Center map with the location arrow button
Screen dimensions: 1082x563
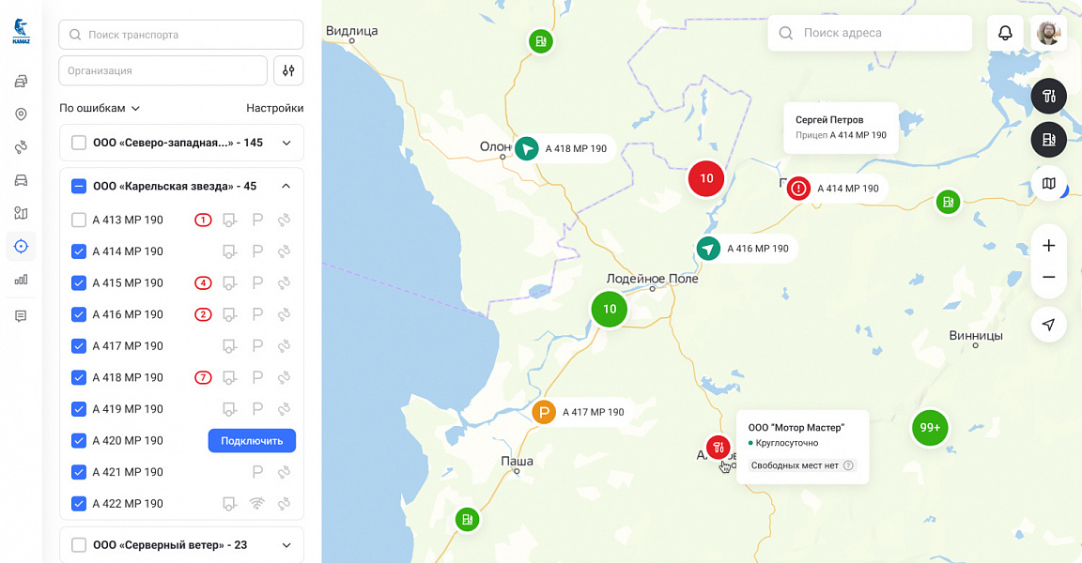[1049, 325]
